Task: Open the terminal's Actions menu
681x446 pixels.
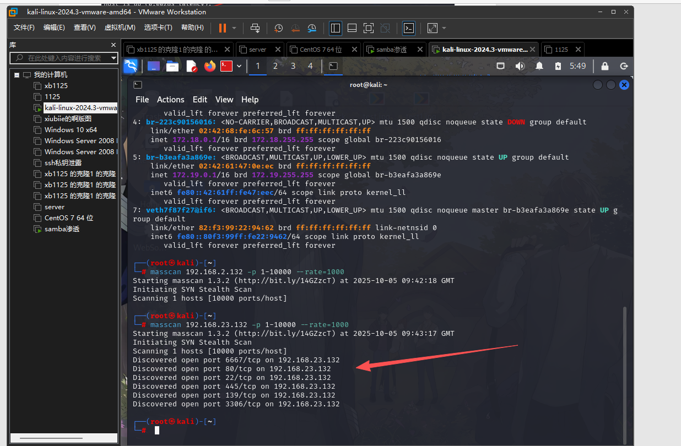Action: click(x=170, y=100)
